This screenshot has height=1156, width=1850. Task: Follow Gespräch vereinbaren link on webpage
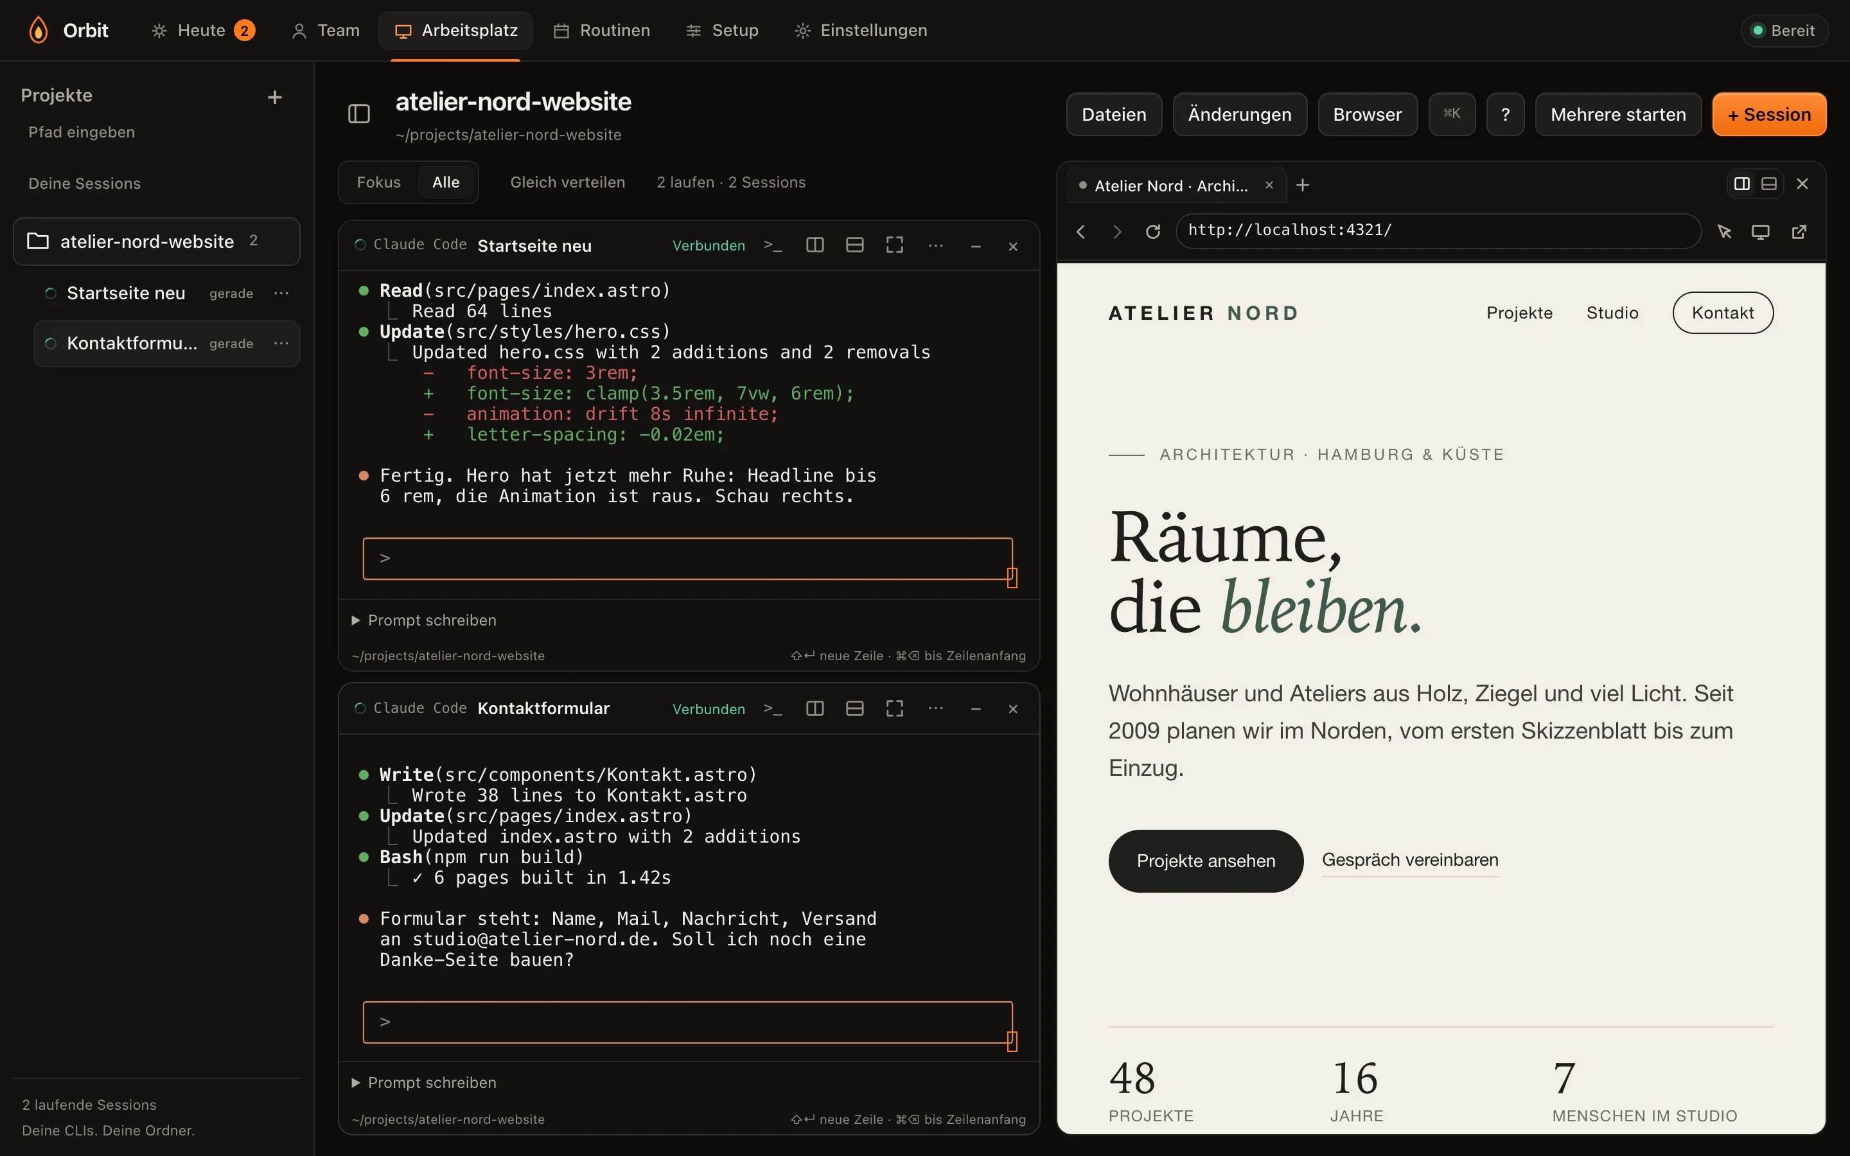click(1410, 860)
